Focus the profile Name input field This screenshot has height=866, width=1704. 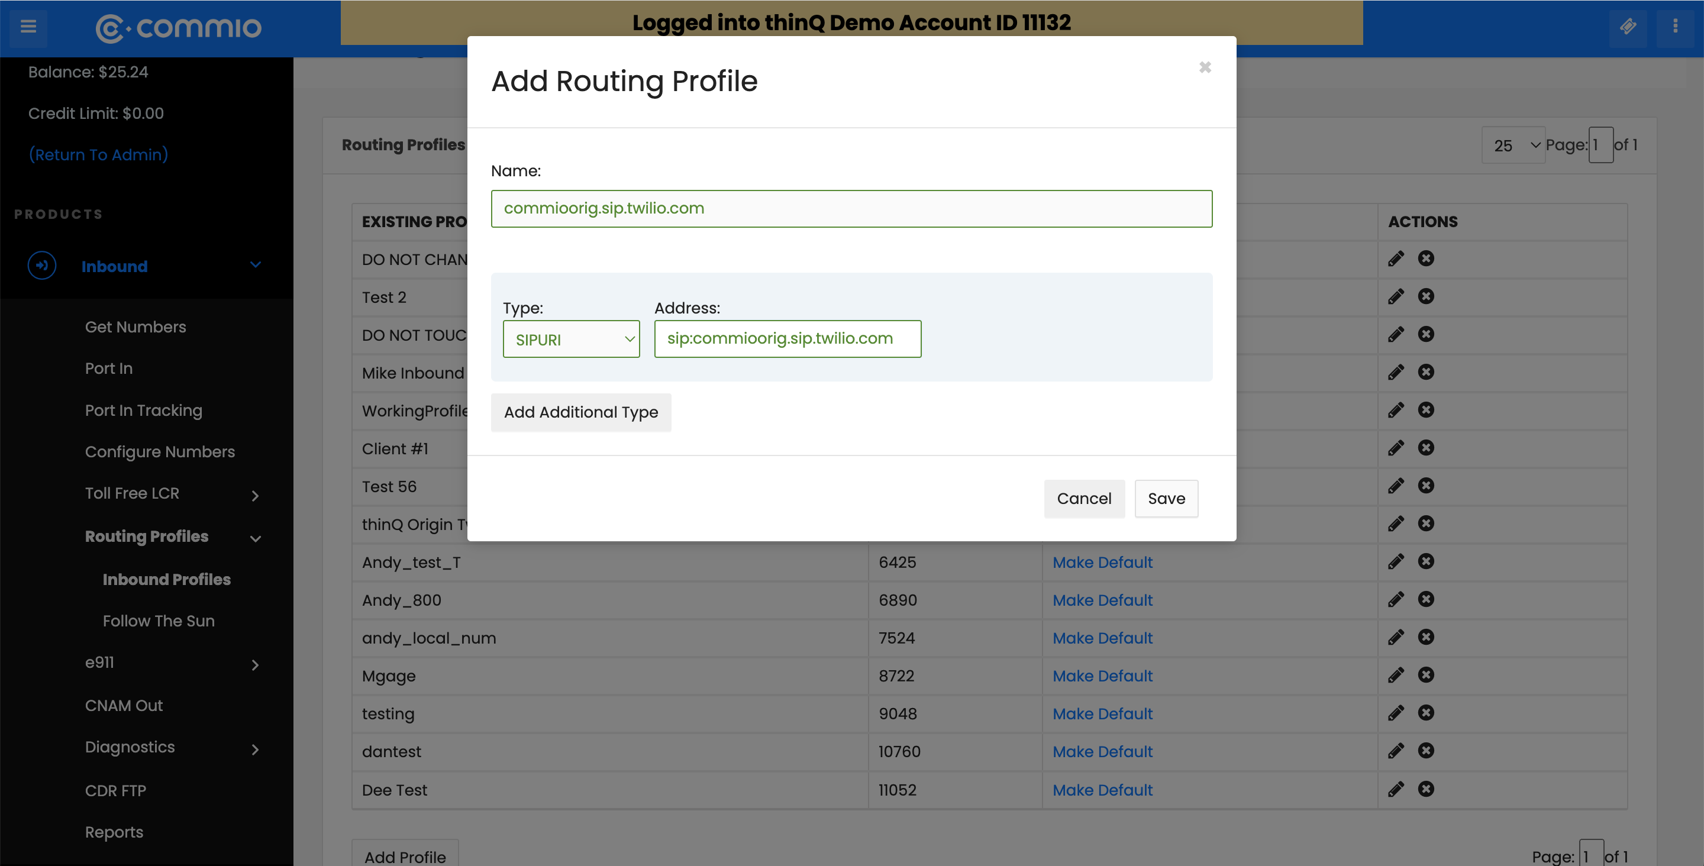click(851, 208)
